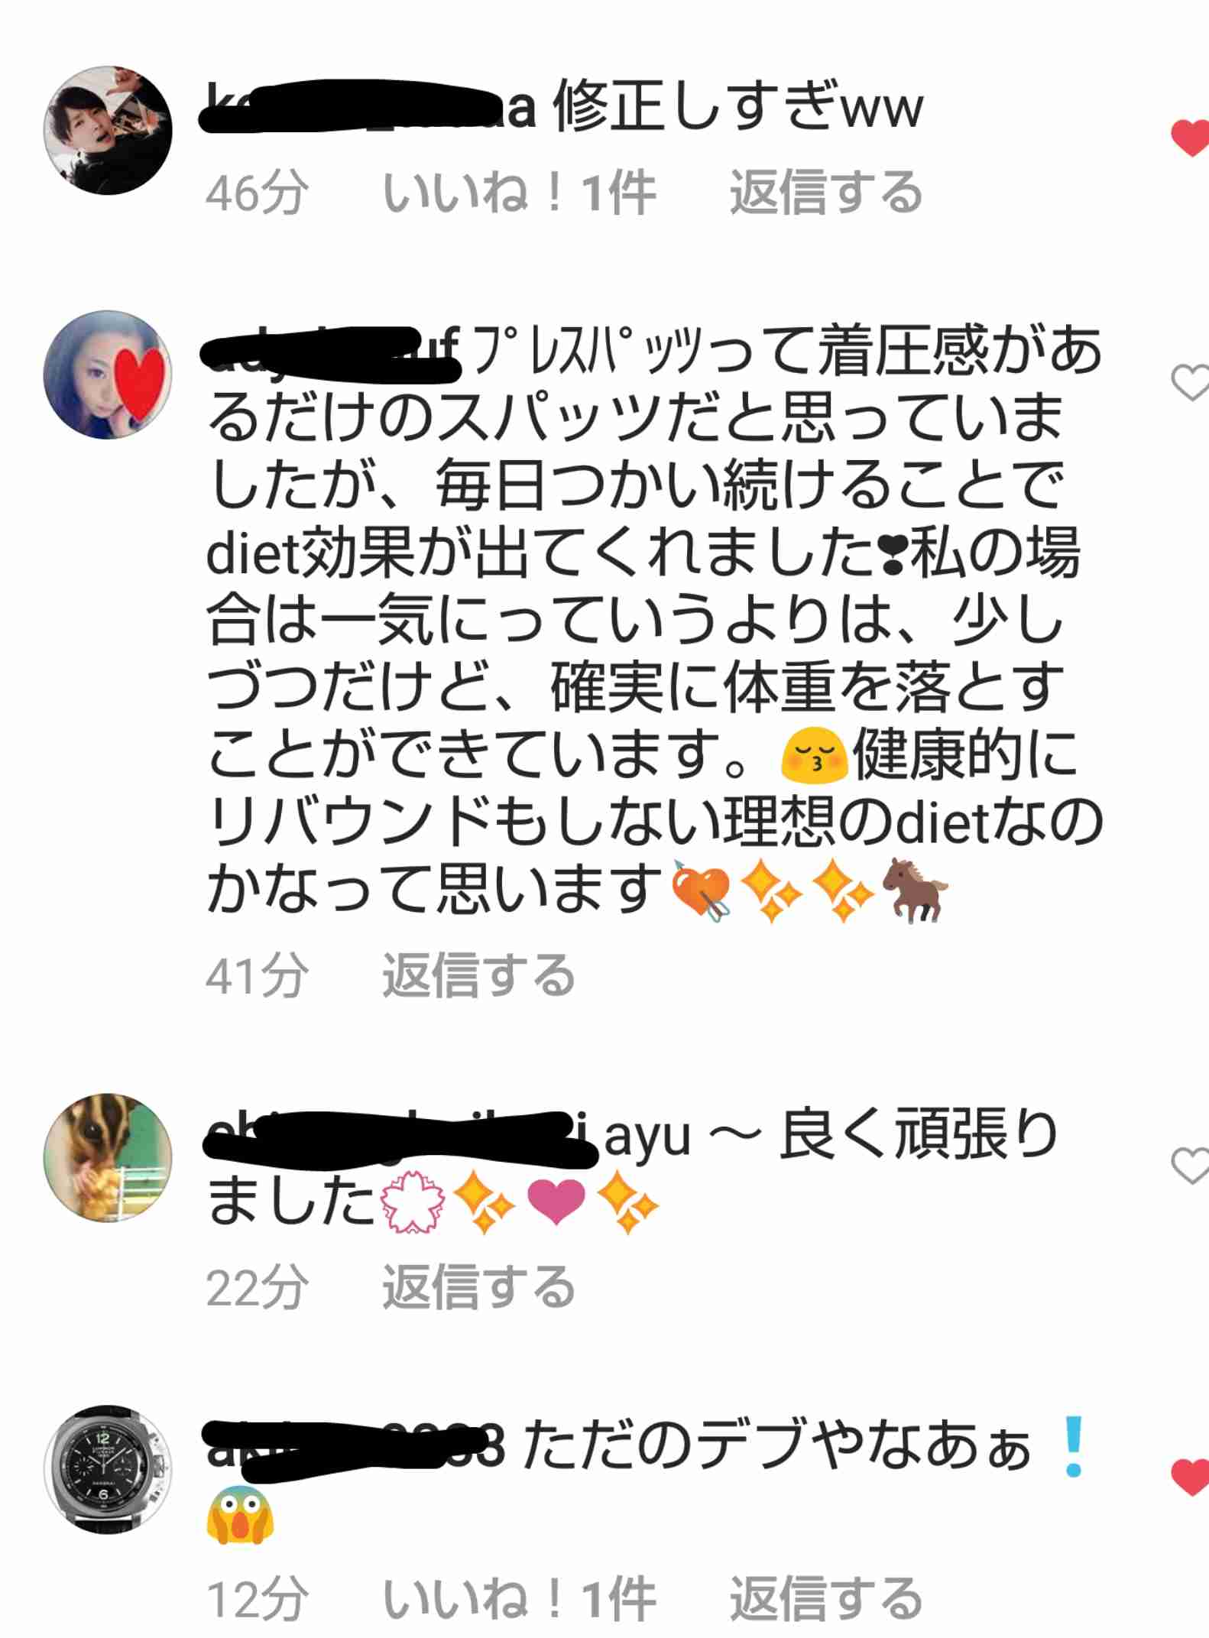Open username before ただのデブやなあ
The image size is (1209, 1638).
tap(355, 1448)
